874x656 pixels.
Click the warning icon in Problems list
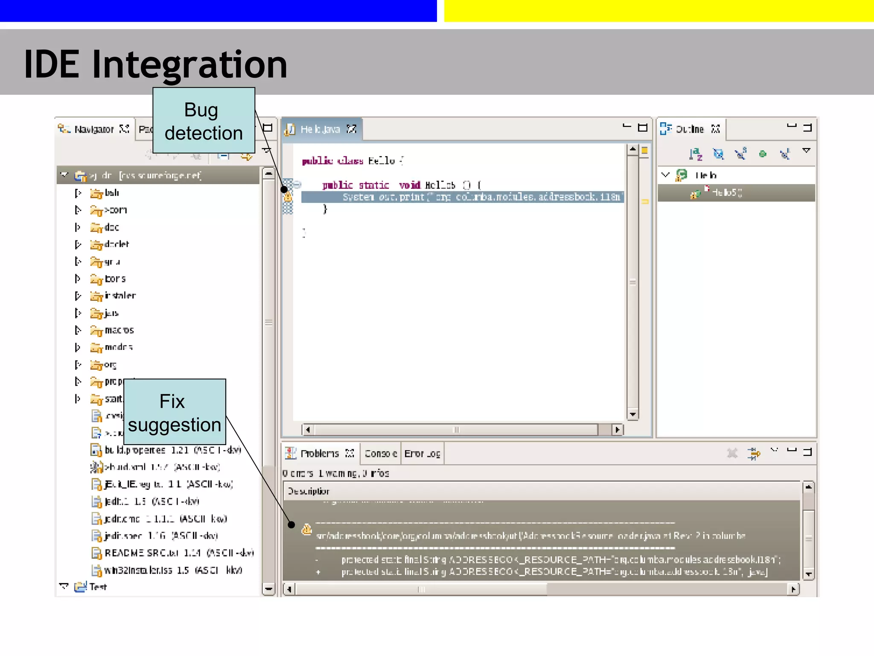[306, 530]
